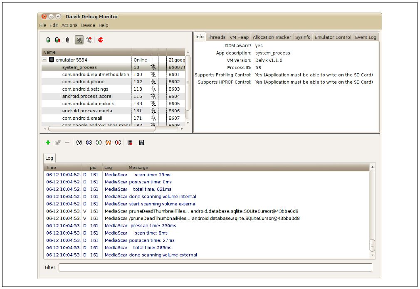Image resolution: width=420 pixels, height=289 pixels.
Task: Click the log vertical scrollbar thumb
Action: pos(372,245)
